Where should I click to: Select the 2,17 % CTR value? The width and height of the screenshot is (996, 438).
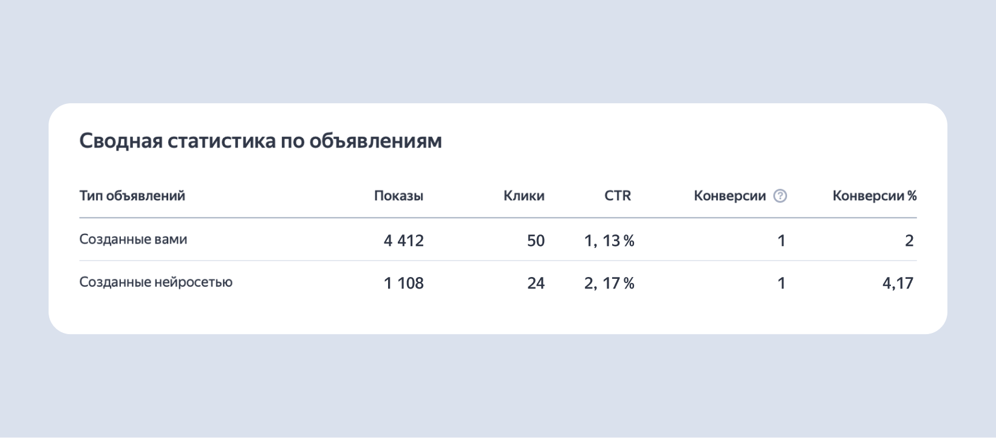pyautogui.click(x=609, y=283)
